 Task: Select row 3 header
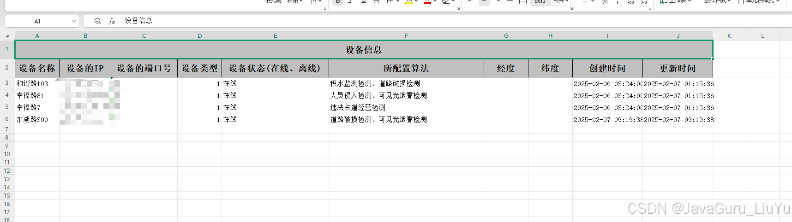tap(7, 83)
